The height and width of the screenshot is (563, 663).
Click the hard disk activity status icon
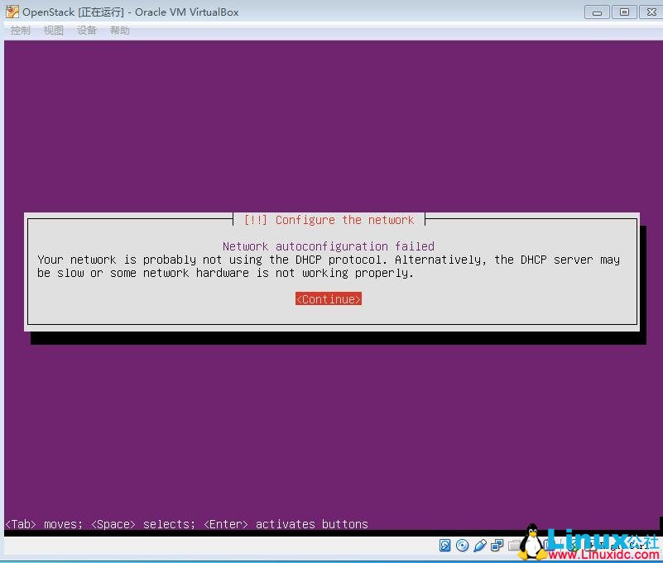coord(445,545)
